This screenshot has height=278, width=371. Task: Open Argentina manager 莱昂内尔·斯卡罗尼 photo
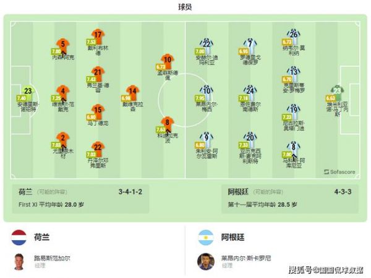[206, 262]
